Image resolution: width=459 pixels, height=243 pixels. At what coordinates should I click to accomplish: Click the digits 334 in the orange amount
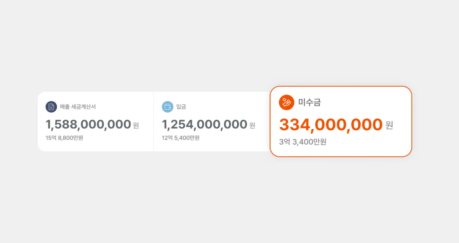click(x=293, y=125)
